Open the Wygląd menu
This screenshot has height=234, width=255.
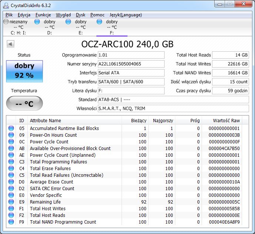63,15
